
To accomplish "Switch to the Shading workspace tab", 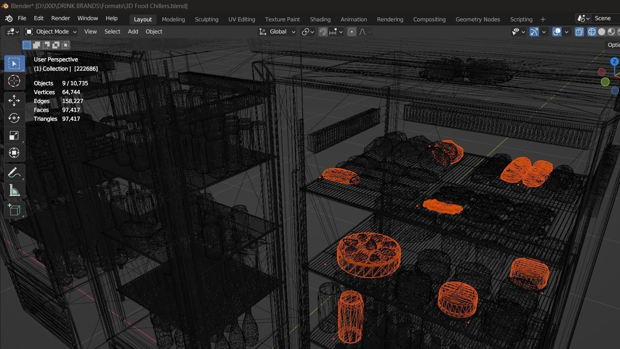I will click(x=320, y=19).
